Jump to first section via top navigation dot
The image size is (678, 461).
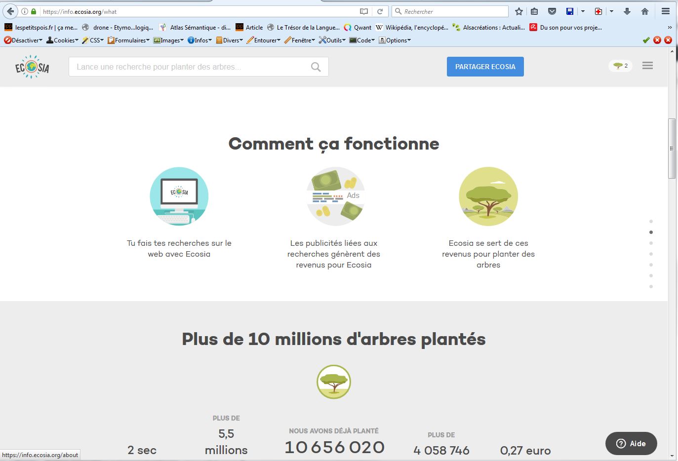click(x=651, y=222)
